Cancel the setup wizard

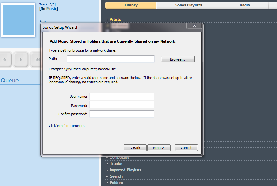pos(186,148)
